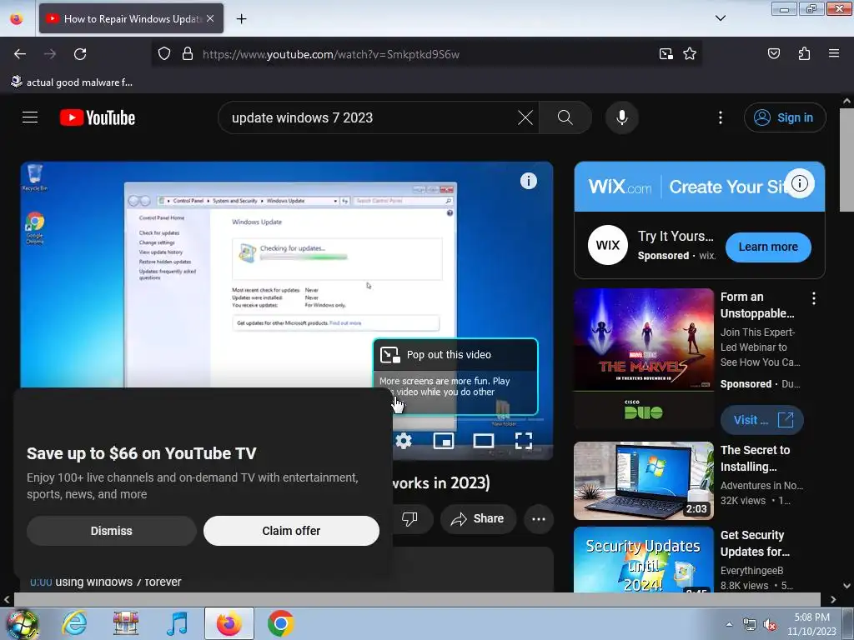Select How to Repair Windows Update tab
854x640 pixels.
(131, 18)
